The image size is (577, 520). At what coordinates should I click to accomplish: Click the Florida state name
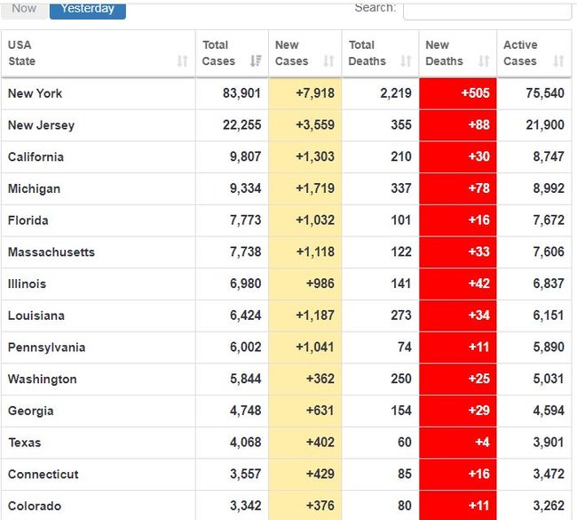point(28,220)
